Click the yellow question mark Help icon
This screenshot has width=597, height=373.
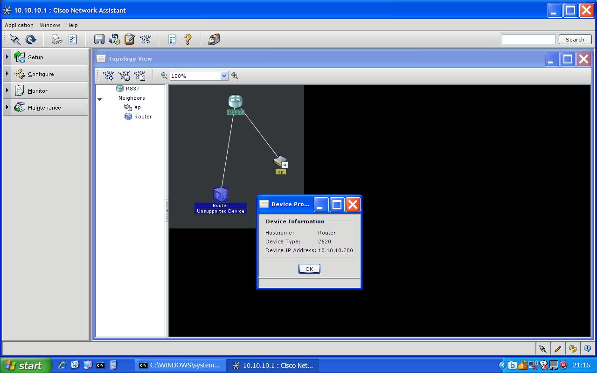tap(188, 40)
